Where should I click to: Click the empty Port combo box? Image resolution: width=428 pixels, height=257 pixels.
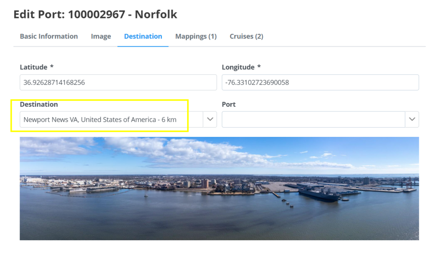pyautogui.click(x=313, y=120)
